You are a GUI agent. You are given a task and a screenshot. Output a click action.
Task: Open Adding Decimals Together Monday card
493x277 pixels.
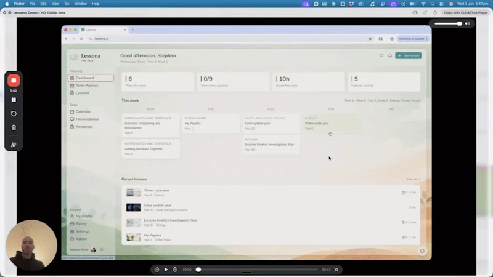coord(150,148)
